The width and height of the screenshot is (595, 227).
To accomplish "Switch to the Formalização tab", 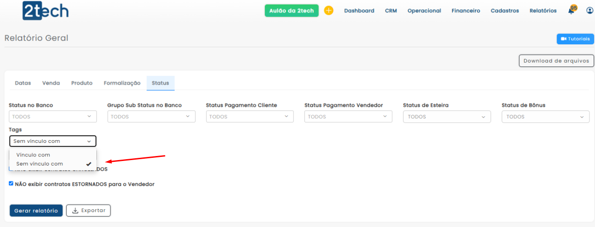I will click(x=122, y=83).
